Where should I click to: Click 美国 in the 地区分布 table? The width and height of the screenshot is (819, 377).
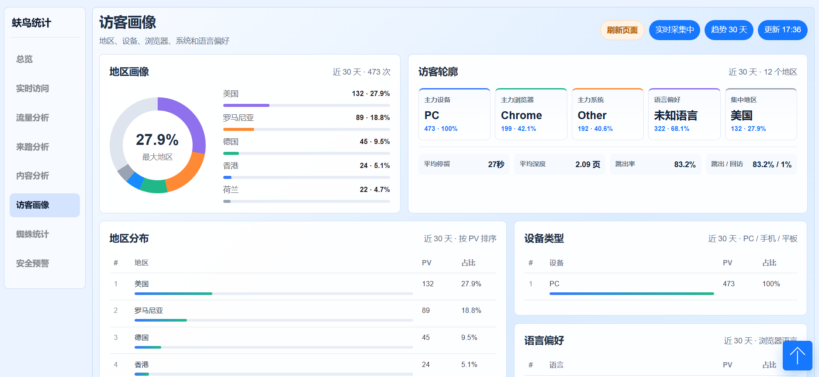click(142, 284)
